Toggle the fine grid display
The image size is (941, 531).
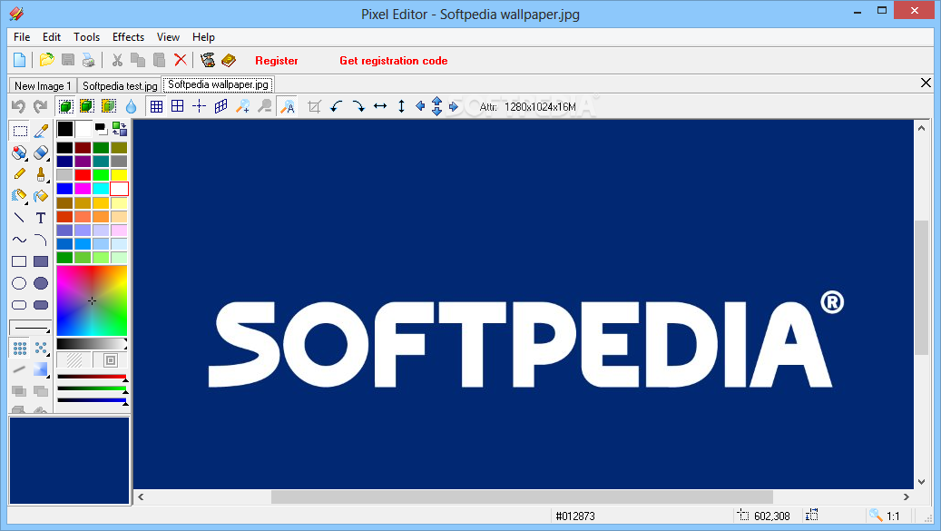156,107
